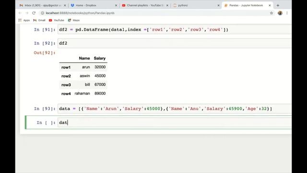Image resolution: width=307 pixels, height=173 pixels.
Task: Click the empty In [ ] prompt label
Action: point(46,123)
